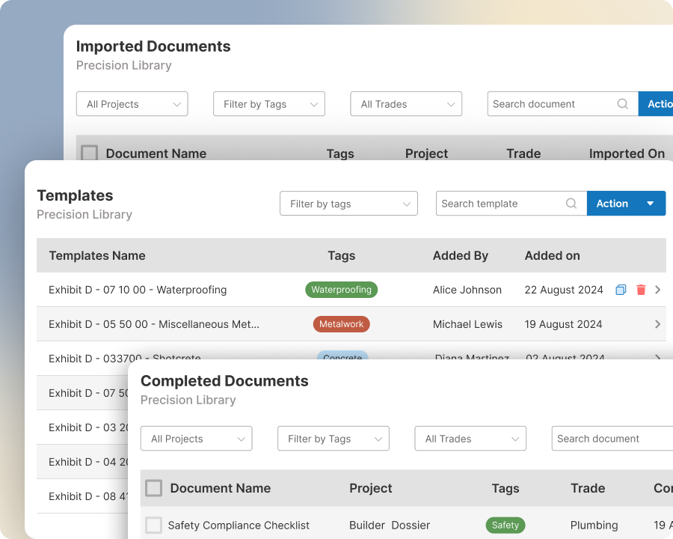Delete Waterproofing template via red trash icon
Viewport: 673px width, 539px height.
tap(641, 290)
